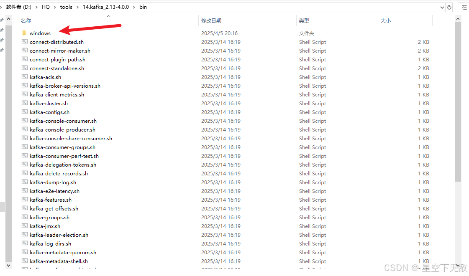Click the vertical scrollbar thumb
The image size is (469, 276).
point(458,100)
